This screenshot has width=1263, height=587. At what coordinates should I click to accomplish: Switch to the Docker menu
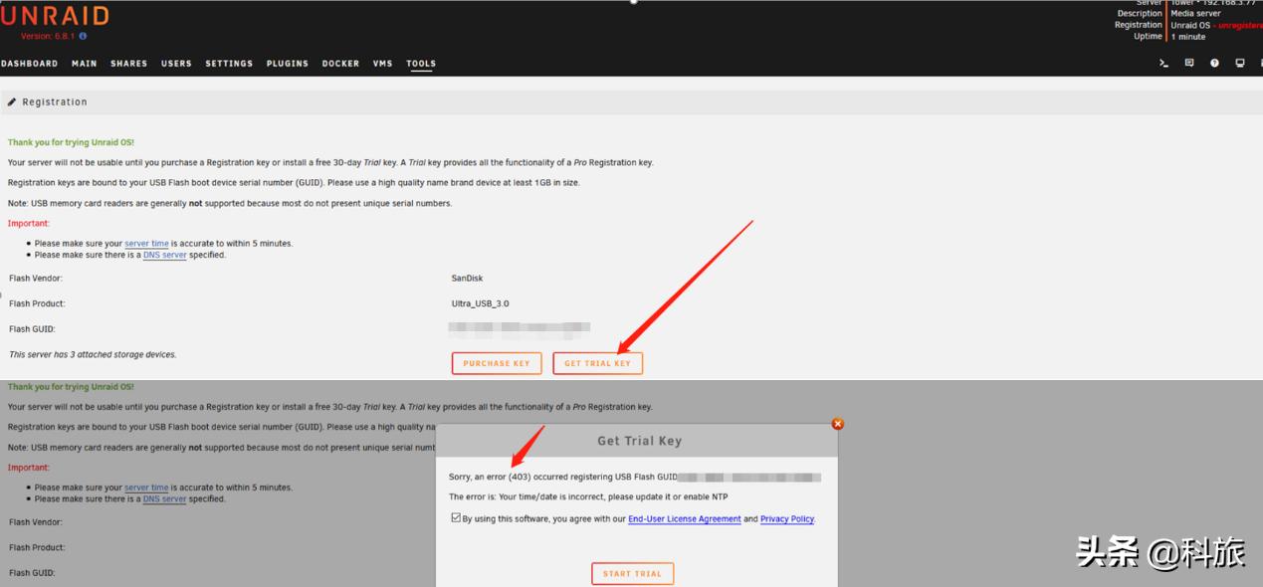tap(340, 64)
